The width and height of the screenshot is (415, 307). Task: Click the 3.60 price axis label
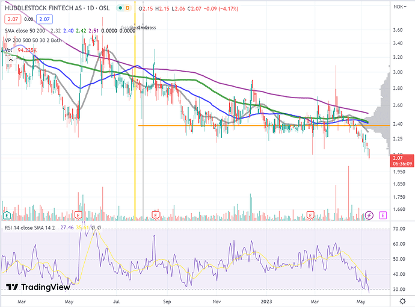(398, 30)
